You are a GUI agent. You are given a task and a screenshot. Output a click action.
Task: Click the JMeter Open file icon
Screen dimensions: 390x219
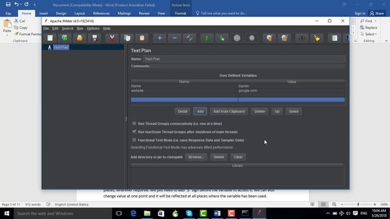click(x=80, y=38)
